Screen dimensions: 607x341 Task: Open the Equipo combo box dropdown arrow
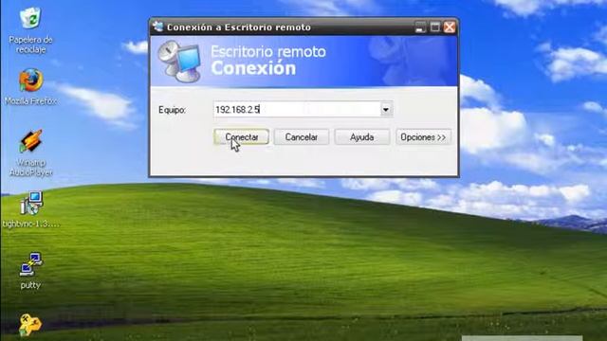[x=386, y=110]
